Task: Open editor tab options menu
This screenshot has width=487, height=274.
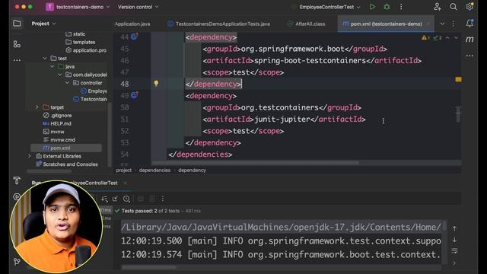Action: (x=454, y=24)
